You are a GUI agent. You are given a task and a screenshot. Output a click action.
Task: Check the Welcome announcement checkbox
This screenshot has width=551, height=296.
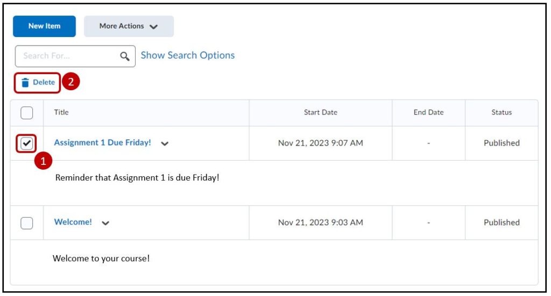[x=27, y=223]
